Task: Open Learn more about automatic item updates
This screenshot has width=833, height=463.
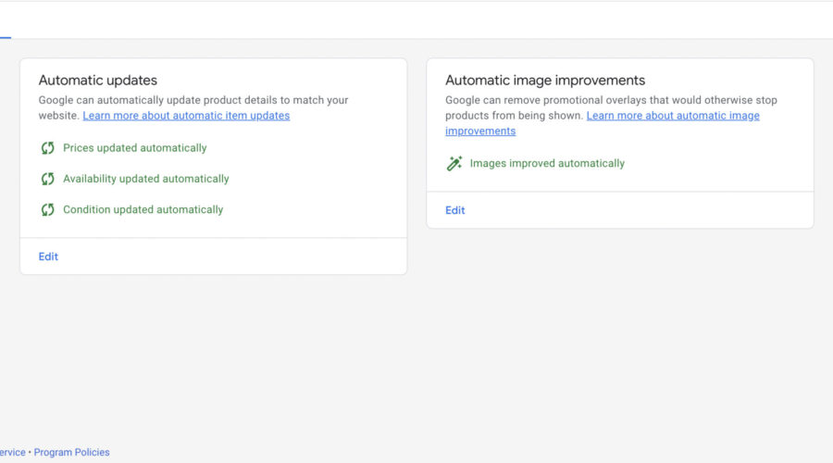Action: tap(186, 116)
